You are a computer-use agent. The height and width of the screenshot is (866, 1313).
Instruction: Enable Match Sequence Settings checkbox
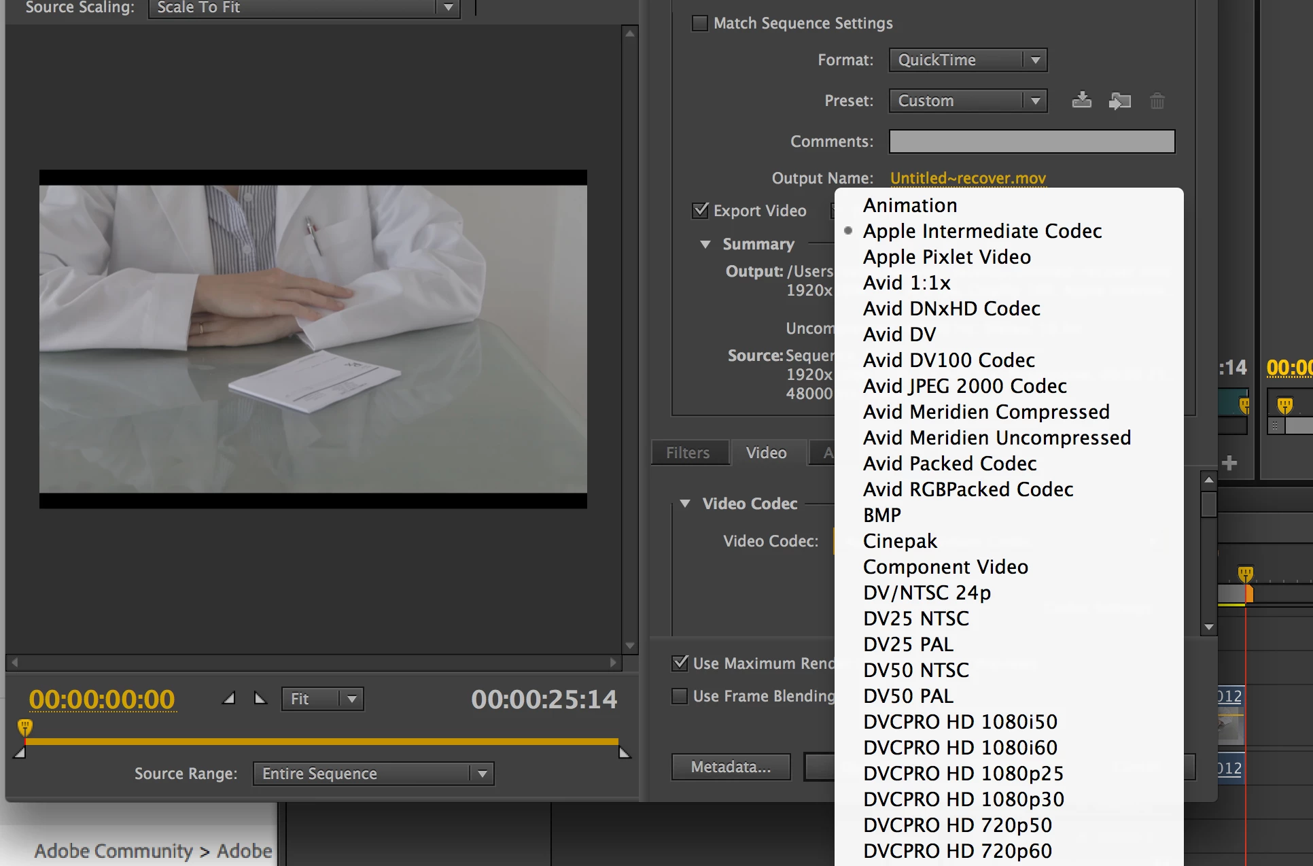(x=699, y=23)
